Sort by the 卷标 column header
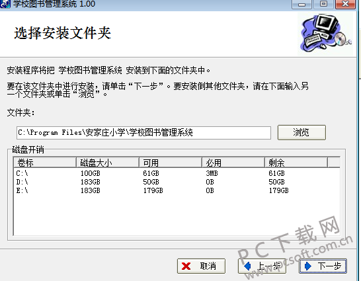Viewport: 361px width, 281px height. tap(45, 163)
